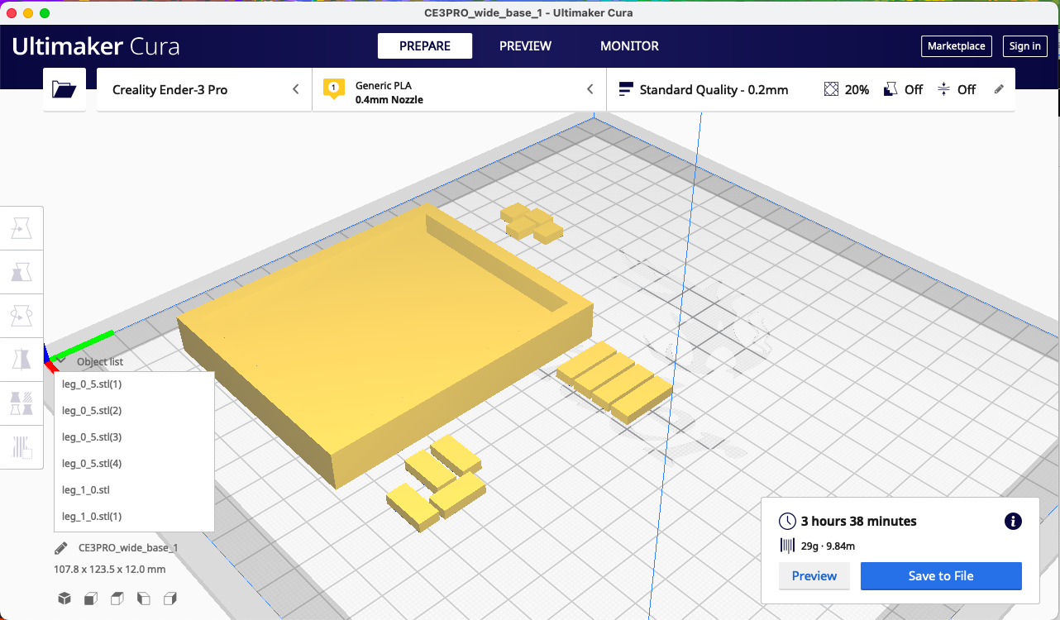Switch to the left side view cube icon
Screen dimensions: 1060x620
144,599
